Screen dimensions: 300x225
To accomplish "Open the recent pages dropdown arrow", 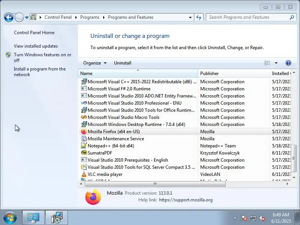I will click(x=27, y=18).
